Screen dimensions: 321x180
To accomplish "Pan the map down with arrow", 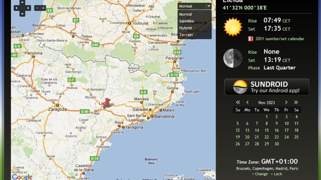I will pos(22,14).
